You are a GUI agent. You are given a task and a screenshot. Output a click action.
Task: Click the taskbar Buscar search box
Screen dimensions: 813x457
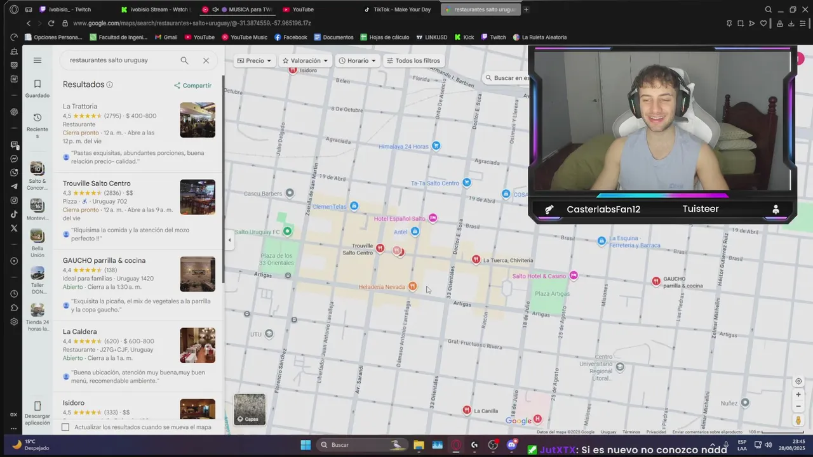pos(363,445)
